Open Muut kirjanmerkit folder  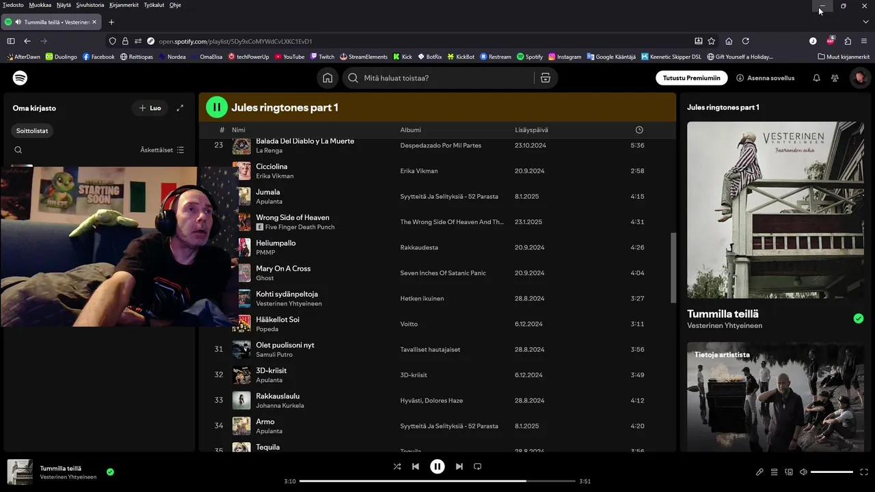(844, 57)
